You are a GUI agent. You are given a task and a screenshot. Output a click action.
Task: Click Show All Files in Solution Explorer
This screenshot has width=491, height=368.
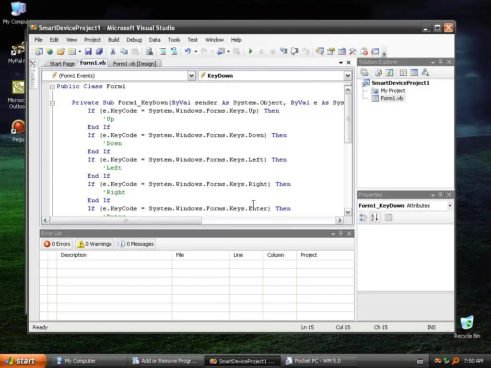click(378, 73)
